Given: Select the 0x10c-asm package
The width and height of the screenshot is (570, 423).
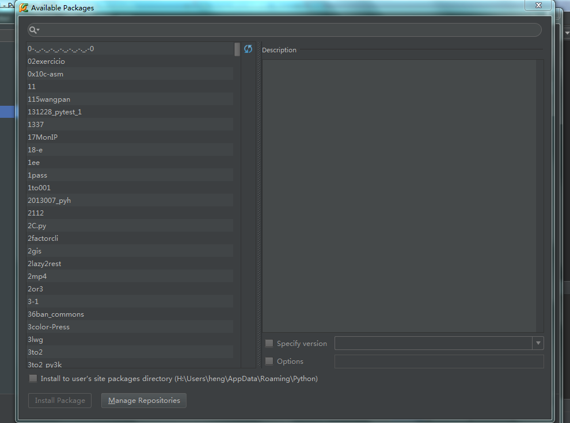Looking at the screenshot, I should click(130, 74).
